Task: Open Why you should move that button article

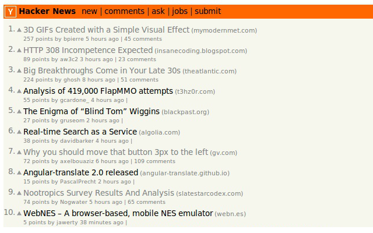Action: coord(115,152)
